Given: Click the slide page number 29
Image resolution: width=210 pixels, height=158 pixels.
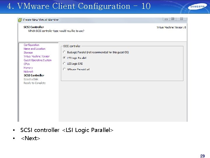Looking at the screenshot, I should click(x=202, y=156).
